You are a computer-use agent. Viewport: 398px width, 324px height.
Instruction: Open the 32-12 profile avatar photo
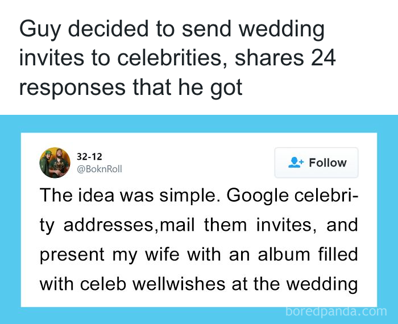coord(55,163)
